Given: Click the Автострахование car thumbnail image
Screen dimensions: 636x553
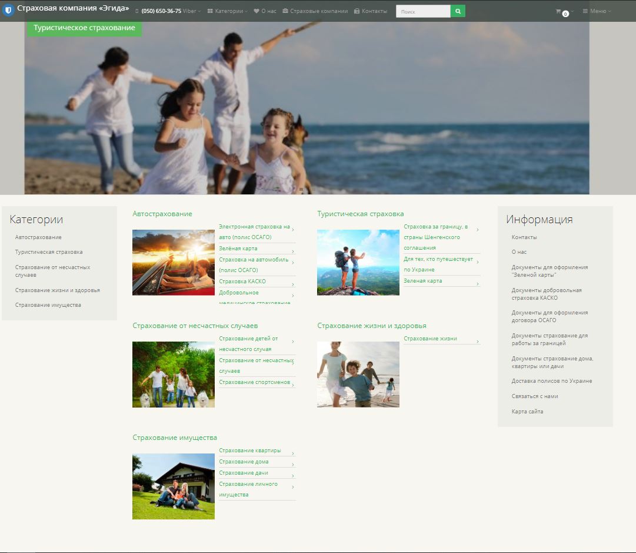Looking at the screenshot, I should pyautogui.click(x=173, y=262).
